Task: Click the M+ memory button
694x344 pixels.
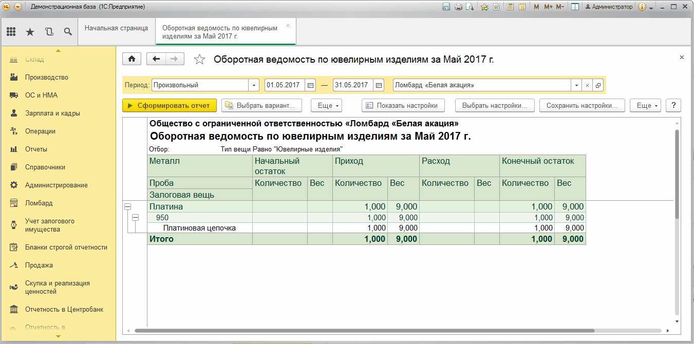Action: pos(548,7)
